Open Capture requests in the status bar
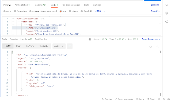The image size is (171, 103). (x=124, y=99)
